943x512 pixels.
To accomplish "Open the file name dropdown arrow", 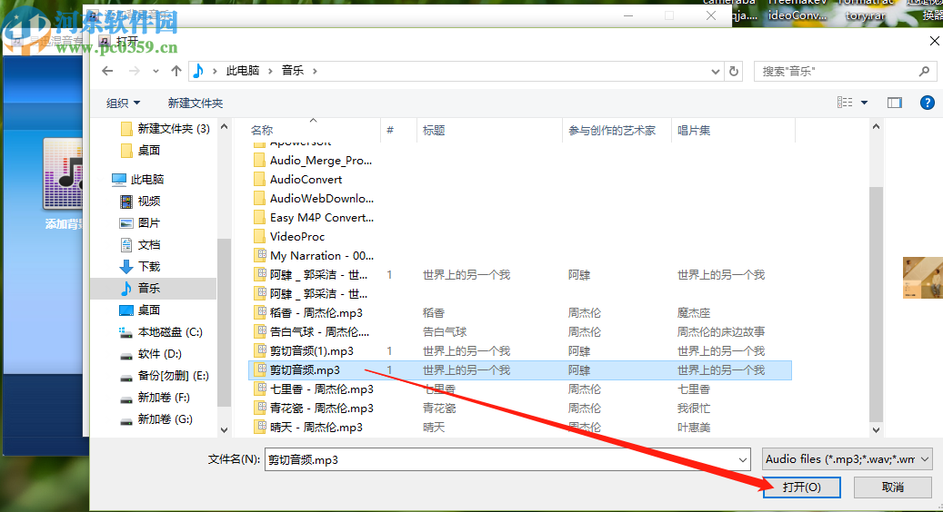I will [743, 459].
